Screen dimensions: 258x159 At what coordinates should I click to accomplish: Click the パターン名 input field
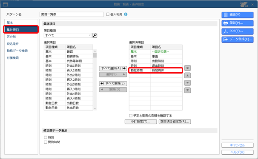(72, 14)
